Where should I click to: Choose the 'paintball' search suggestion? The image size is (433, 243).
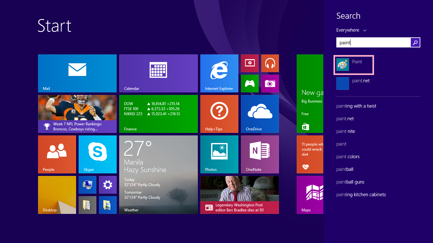pos(345,169)
